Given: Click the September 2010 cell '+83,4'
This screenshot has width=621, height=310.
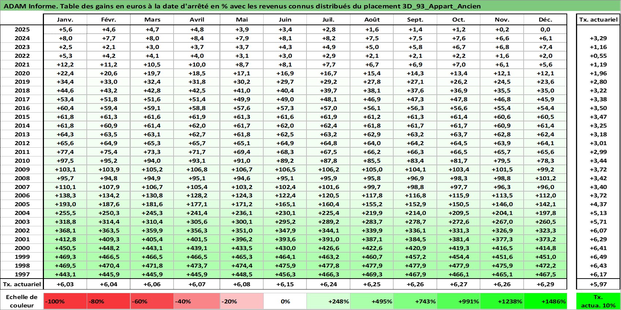Looking at the screenshot, I should point(415,160).
